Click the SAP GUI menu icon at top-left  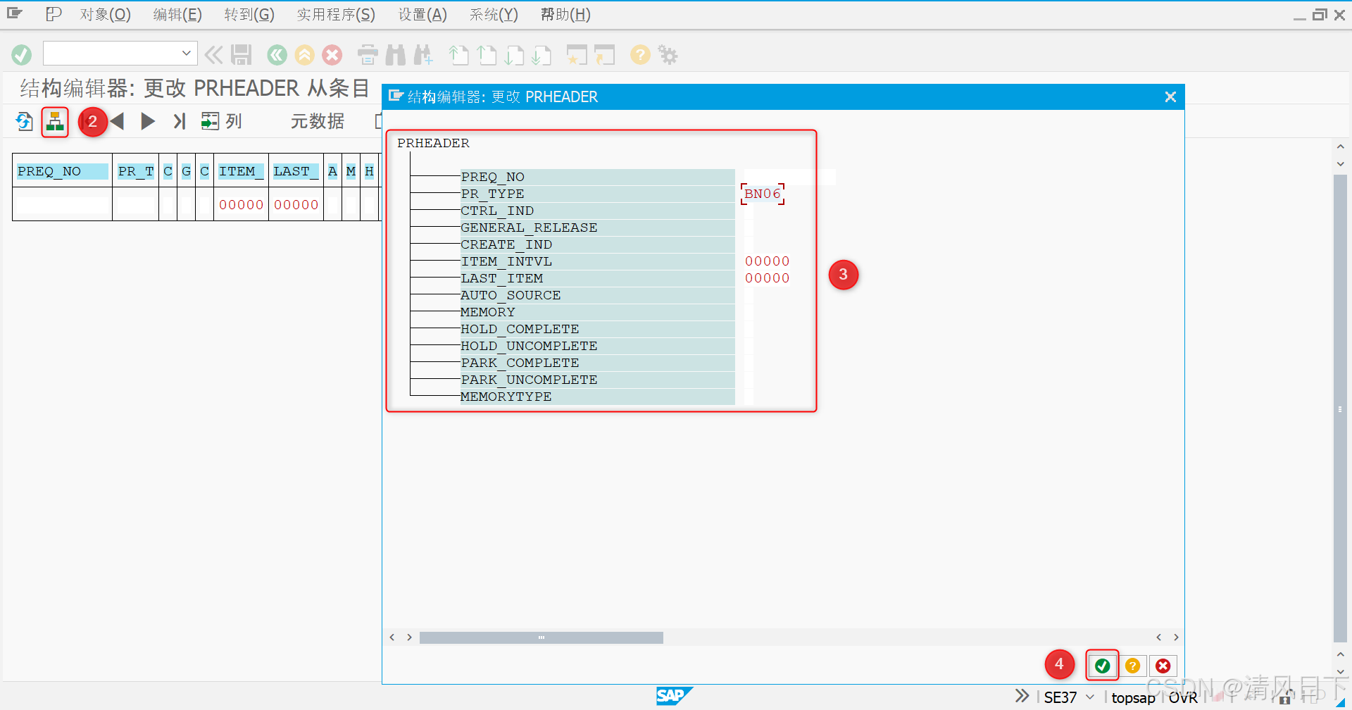click(15, 13)
